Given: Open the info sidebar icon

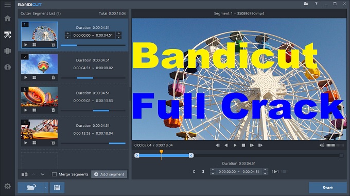Looking at the screenshot, I should coord(7,67).
